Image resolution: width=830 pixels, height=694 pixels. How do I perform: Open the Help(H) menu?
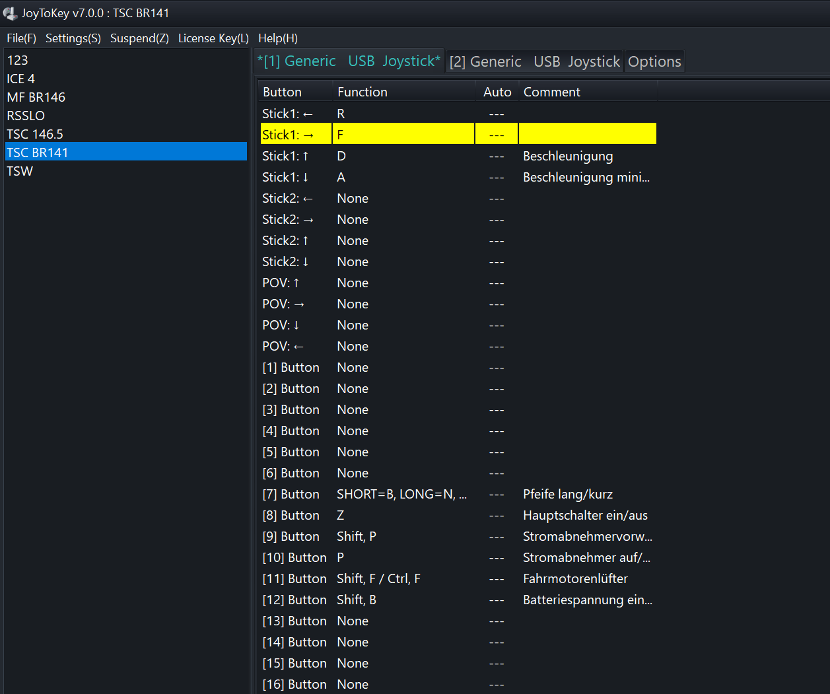[278, 38]
